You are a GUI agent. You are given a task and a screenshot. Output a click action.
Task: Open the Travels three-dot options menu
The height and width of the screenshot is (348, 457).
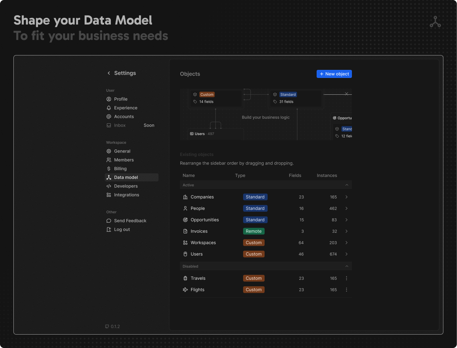coord(347,278)
